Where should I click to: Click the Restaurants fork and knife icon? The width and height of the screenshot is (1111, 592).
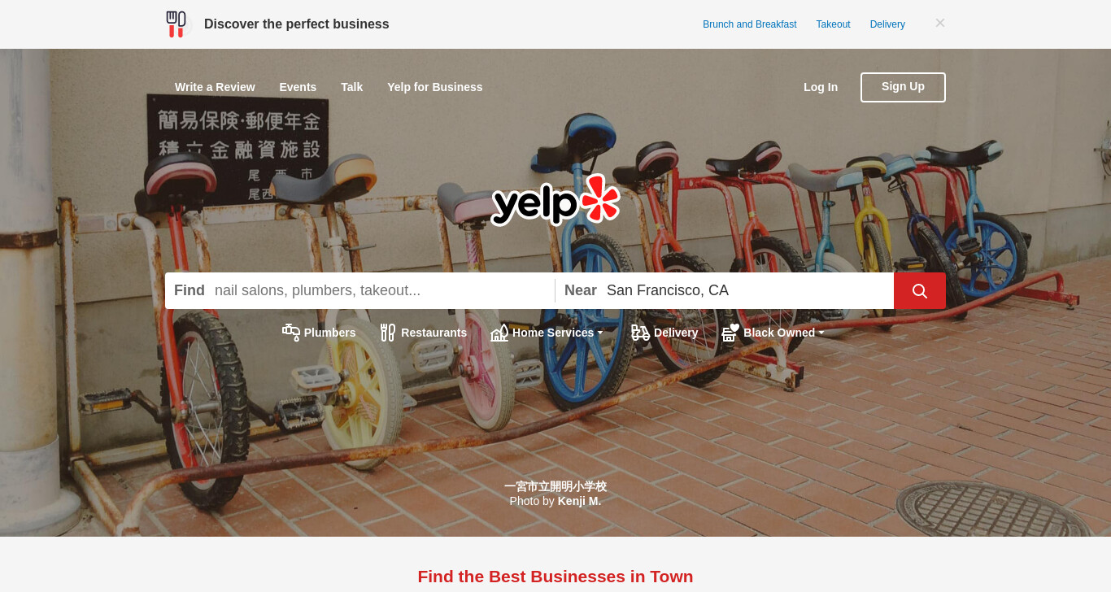click(388, 333)
